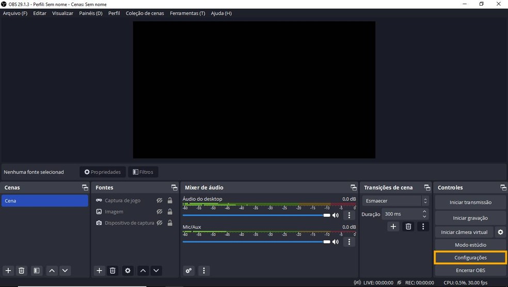Click the REC: 00:00:00 status text

click(420, 282)
